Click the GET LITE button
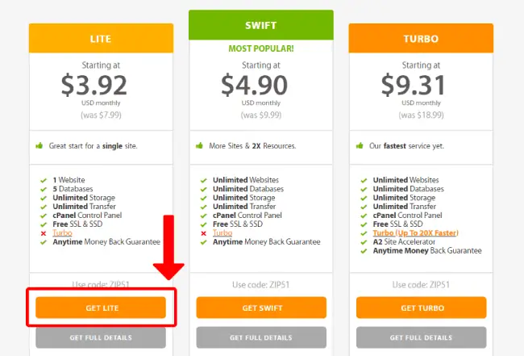Screen dimensions: 524x356 coord(101,308)
